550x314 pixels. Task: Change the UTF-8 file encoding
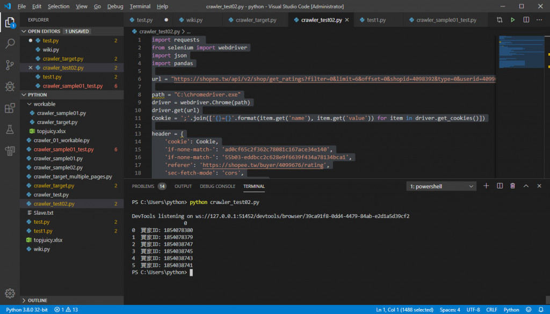(473, 310)
